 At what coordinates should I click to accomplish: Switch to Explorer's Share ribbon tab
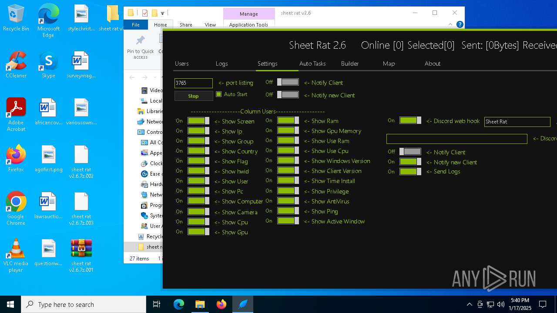[186, 25]
